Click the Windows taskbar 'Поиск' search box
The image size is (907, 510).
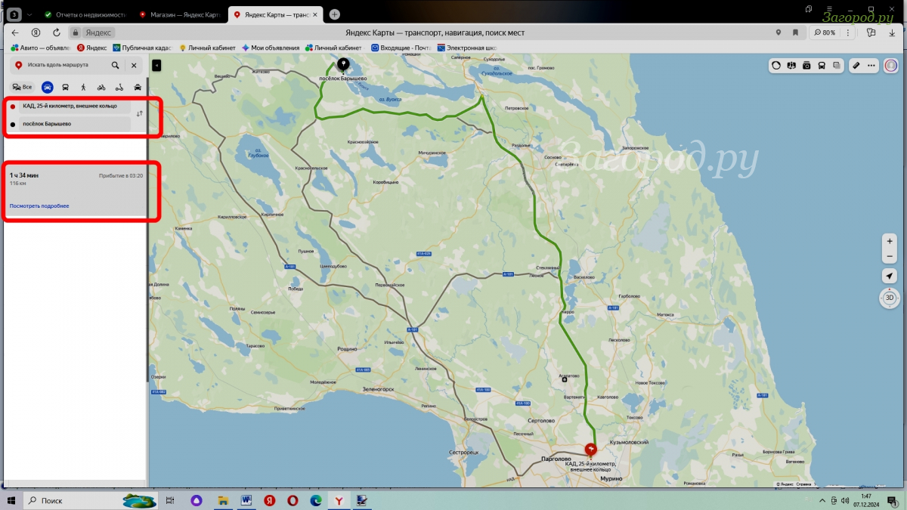coord(91,500)
